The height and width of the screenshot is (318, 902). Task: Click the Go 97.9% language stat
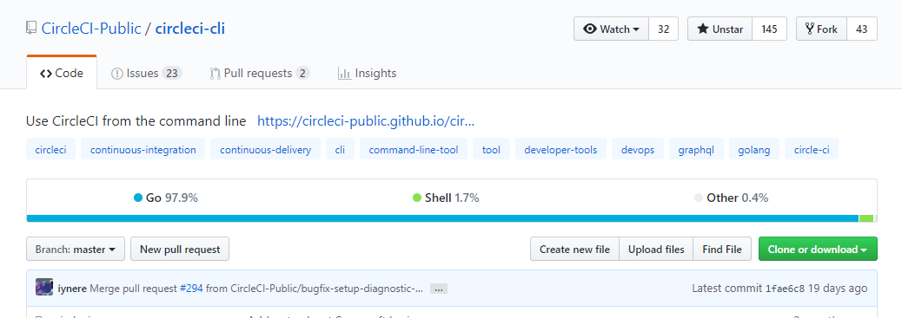coord(166,198)
